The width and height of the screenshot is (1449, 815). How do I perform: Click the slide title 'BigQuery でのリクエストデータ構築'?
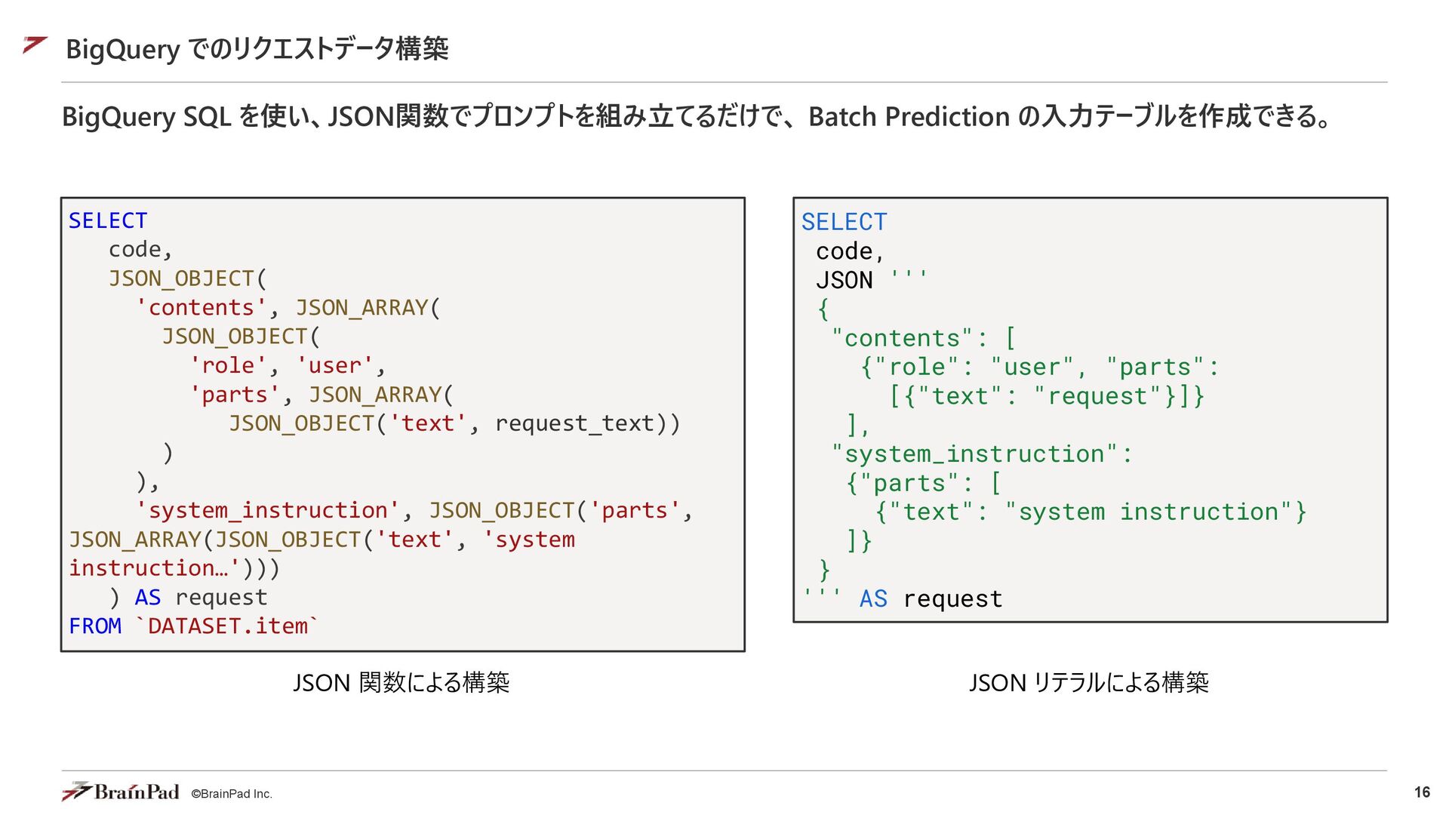(x=257, y=49)
